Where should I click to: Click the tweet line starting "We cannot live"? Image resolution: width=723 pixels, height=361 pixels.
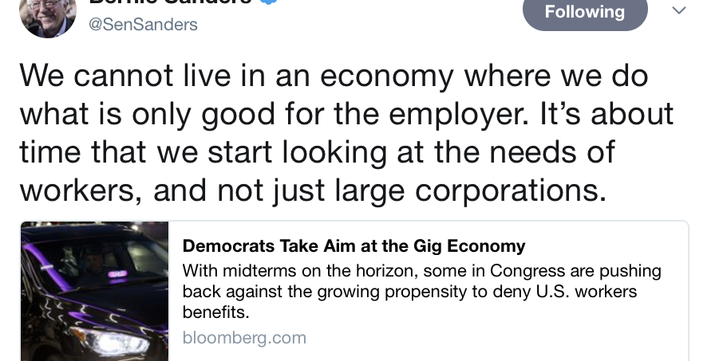click(x=334, y=76)
